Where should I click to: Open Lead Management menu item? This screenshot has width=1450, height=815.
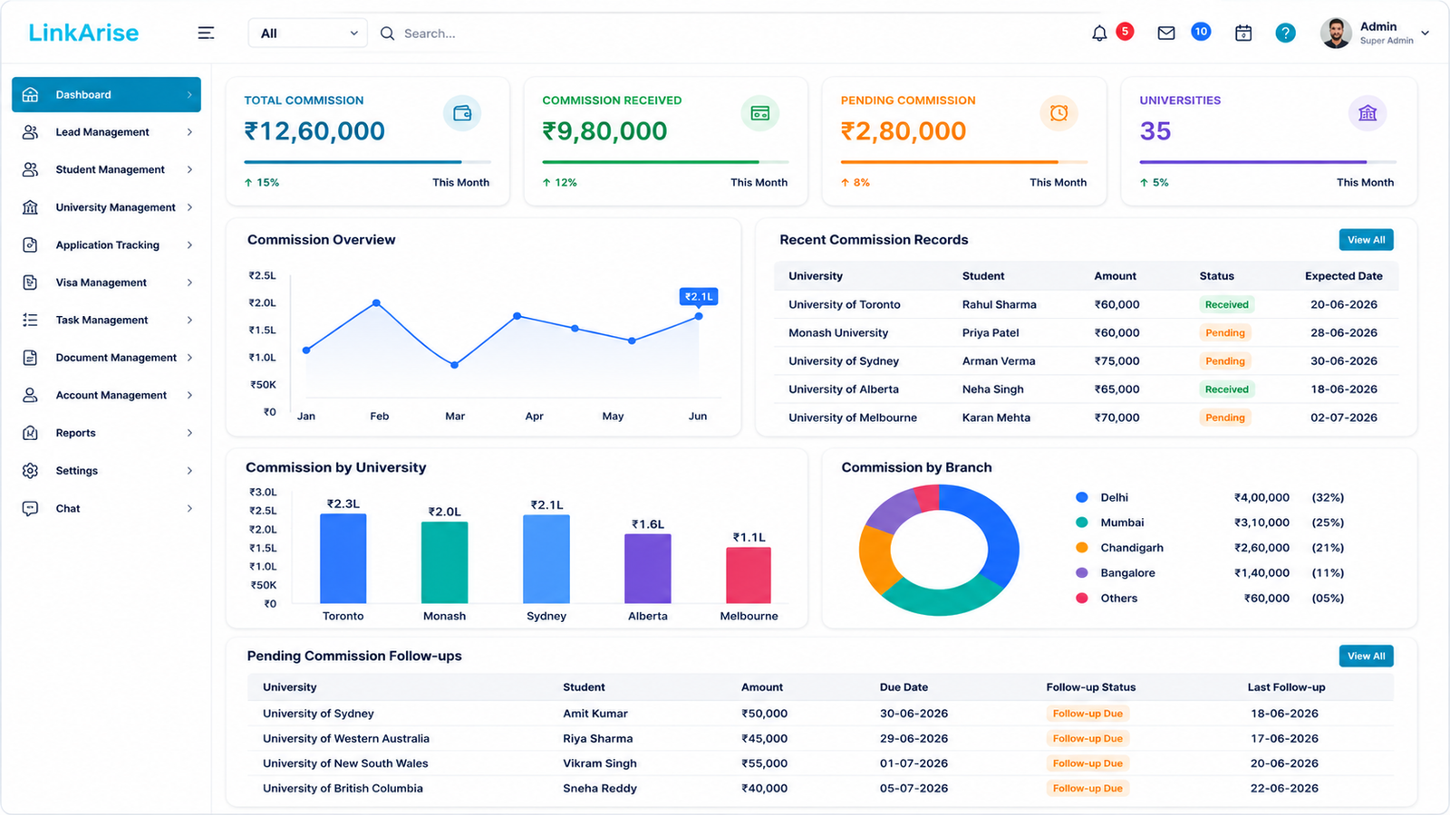pyautogui.click(x=106, y=132)
